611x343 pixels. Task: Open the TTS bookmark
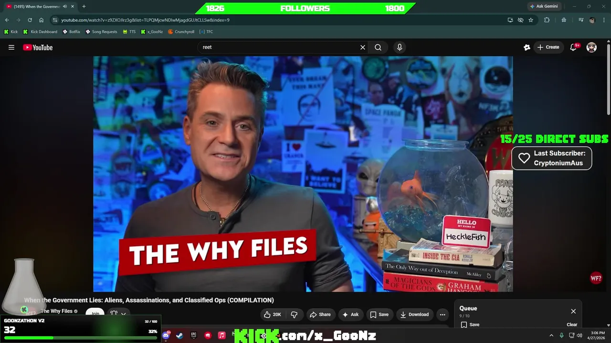click(x=129, y=31)
